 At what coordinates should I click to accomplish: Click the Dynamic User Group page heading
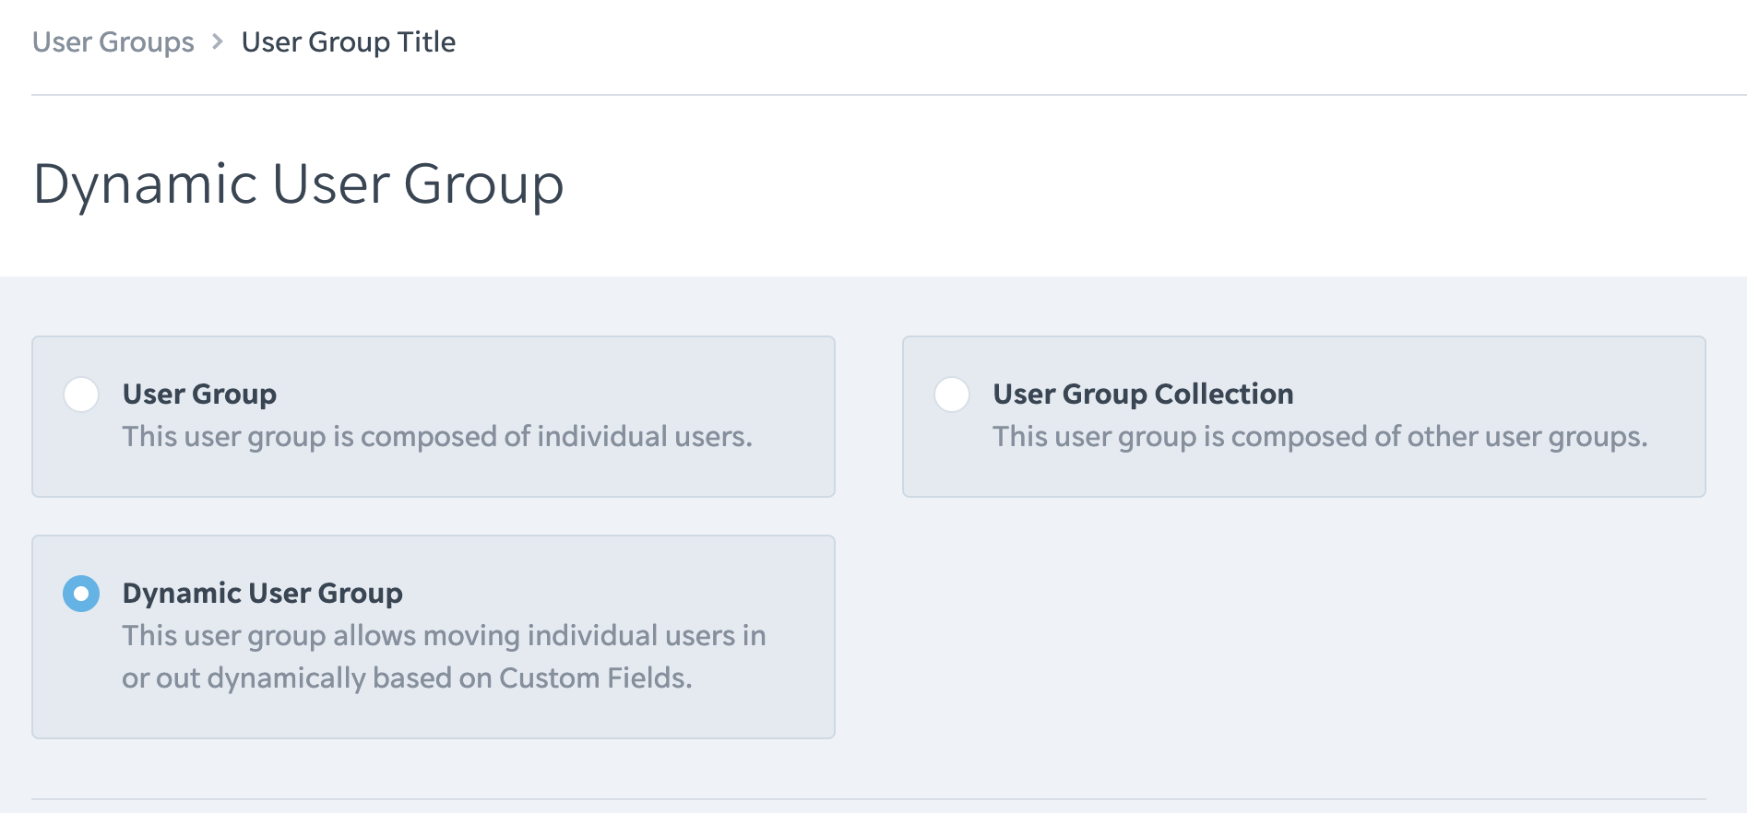click(298, 184)
